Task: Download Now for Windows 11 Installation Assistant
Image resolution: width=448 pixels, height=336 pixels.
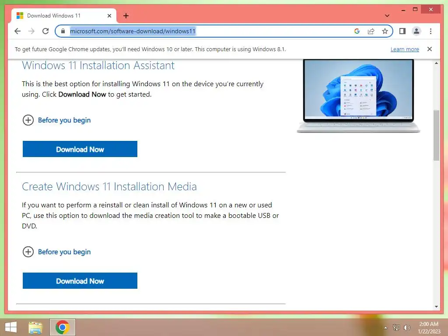Action: (80, 149)
